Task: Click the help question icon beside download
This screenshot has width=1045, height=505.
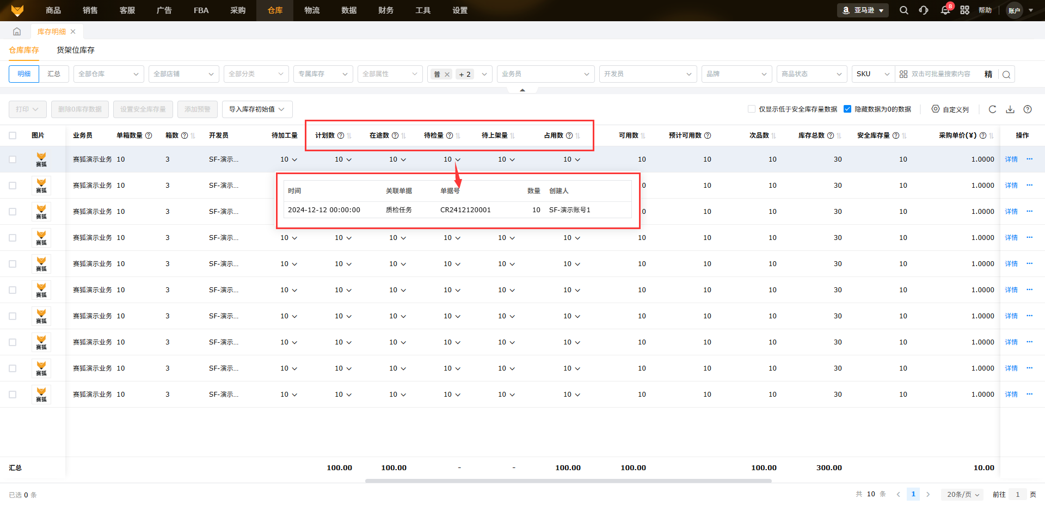Action: [x=1028, y=109]
